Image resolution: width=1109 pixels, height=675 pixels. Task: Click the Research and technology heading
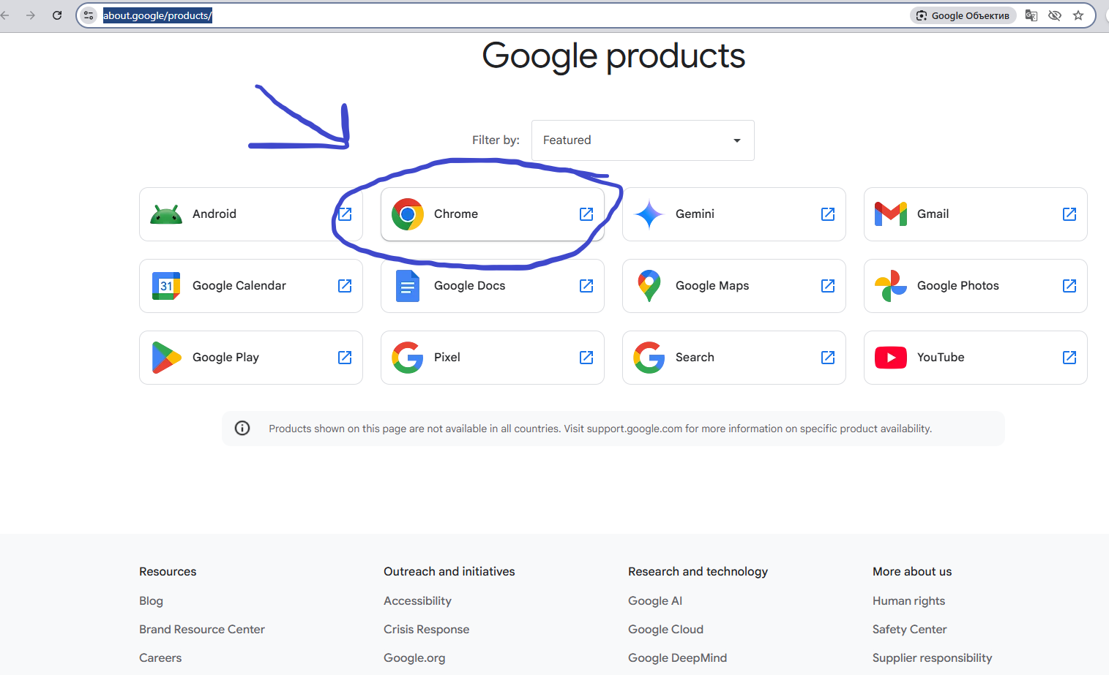click(x=698, y=572)
